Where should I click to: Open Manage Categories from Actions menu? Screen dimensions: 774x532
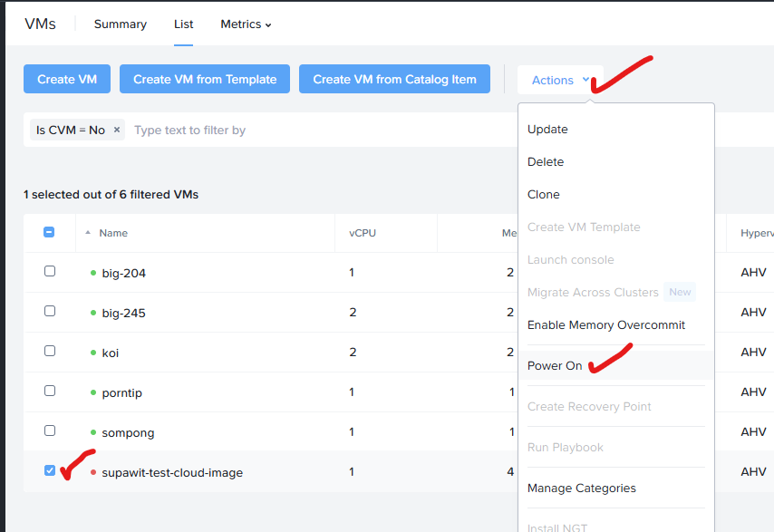pos(581,488)
